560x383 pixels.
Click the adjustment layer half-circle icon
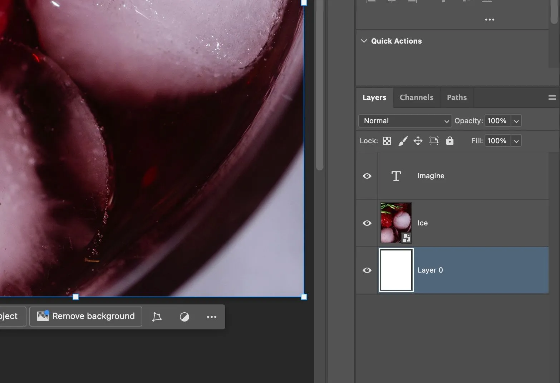(x=184, y=317)
